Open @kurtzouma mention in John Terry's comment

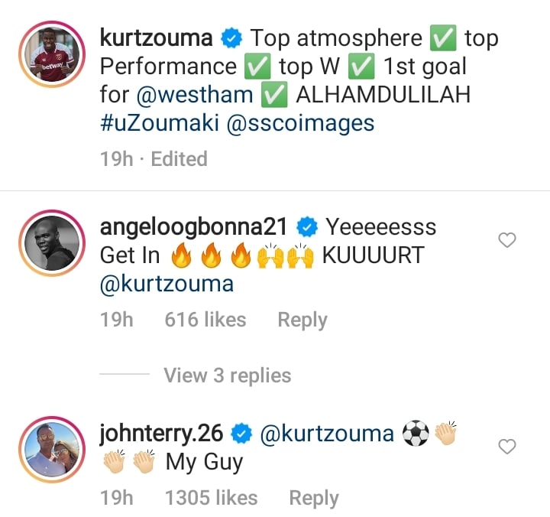327,434
